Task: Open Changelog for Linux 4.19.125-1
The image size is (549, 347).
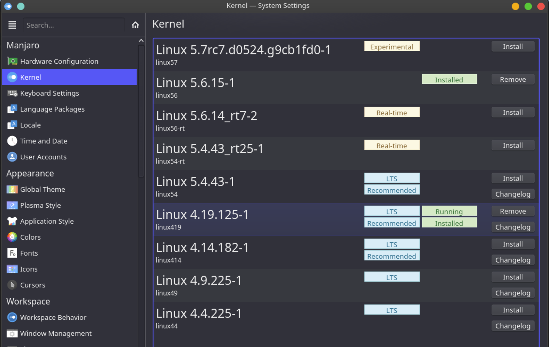Action: pos(513,227)
